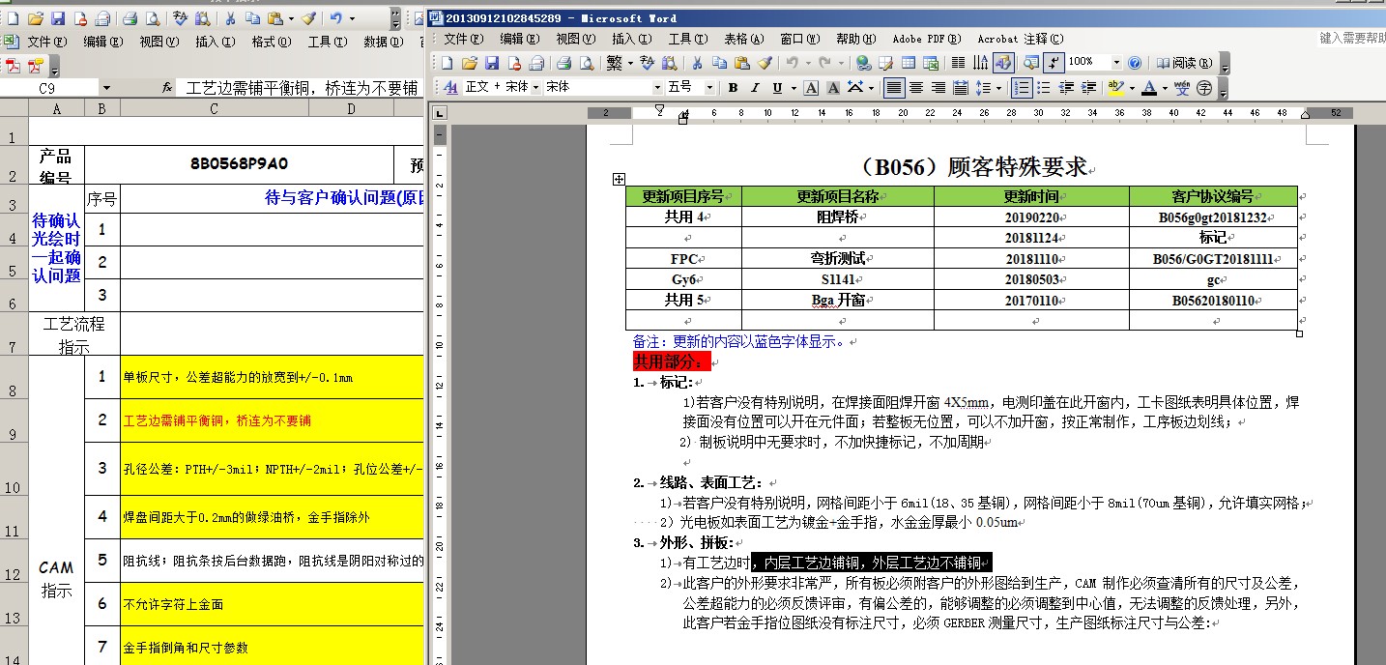Click Format Painter brush in Excel toolbar
Image resolution: width=1386 pixels, height=665 pixels.
coord(308,18)
